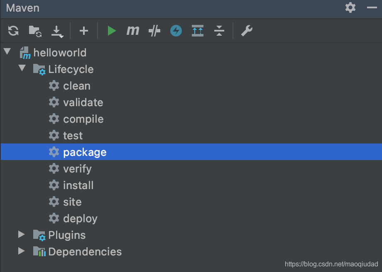Select the Dependencies node label
Viewport: 382px width, 272px height.
tap(85, 252)
